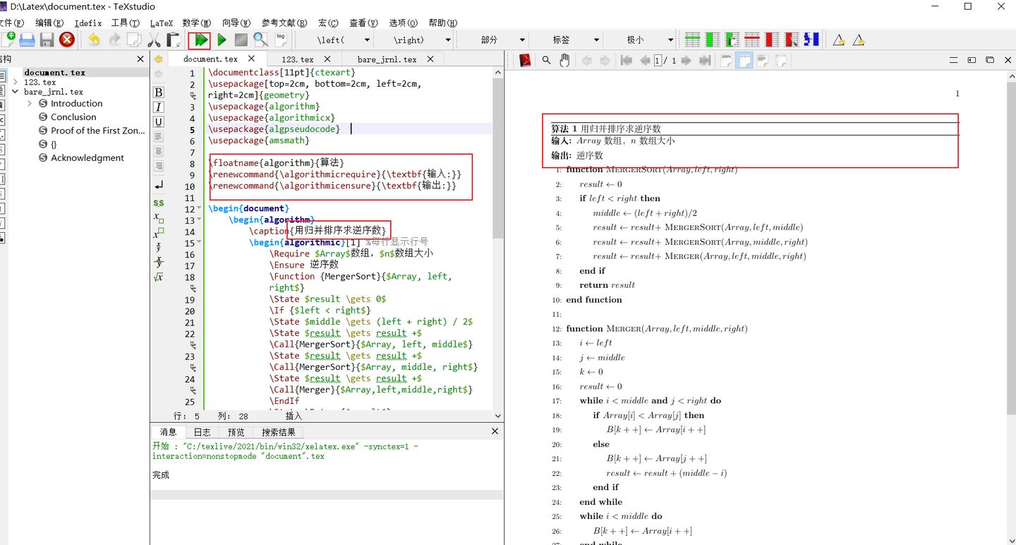The height and width of the screenshot is (545, 1016).
Task: Select the magnifier tool in the PDF viewer
Action: pyautogui.click(x=546, y=61)
